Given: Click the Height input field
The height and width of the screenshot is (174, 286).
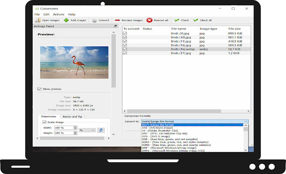Looking at the screenshot, I should click(x=64, y=133).
